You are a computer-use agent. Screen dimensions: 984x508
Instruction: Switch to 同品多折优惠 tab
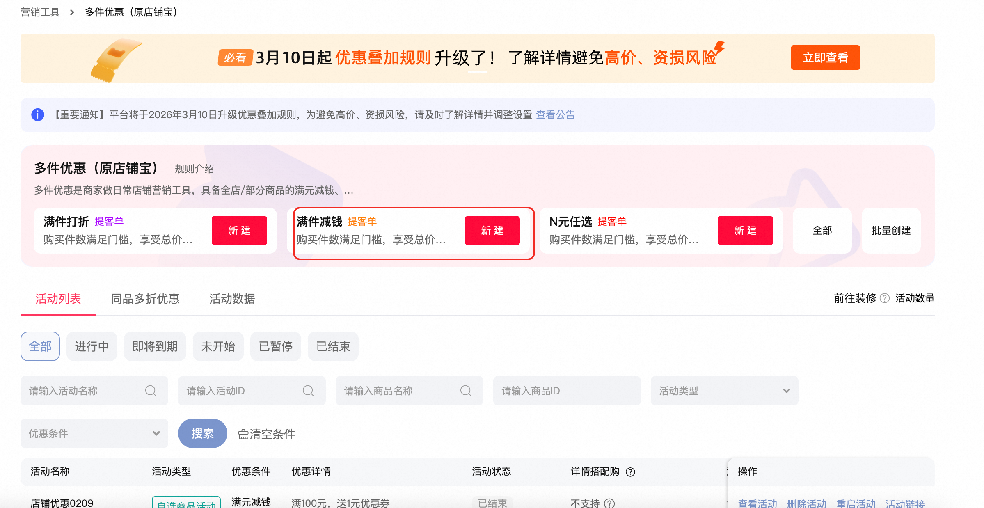(145, 299)
